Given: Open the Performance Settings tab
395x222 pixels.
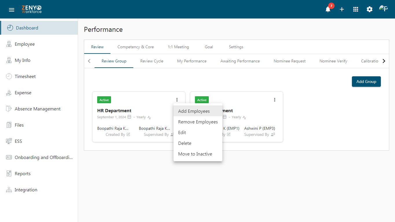Looking at the screenshot, I should pos(236,47).
